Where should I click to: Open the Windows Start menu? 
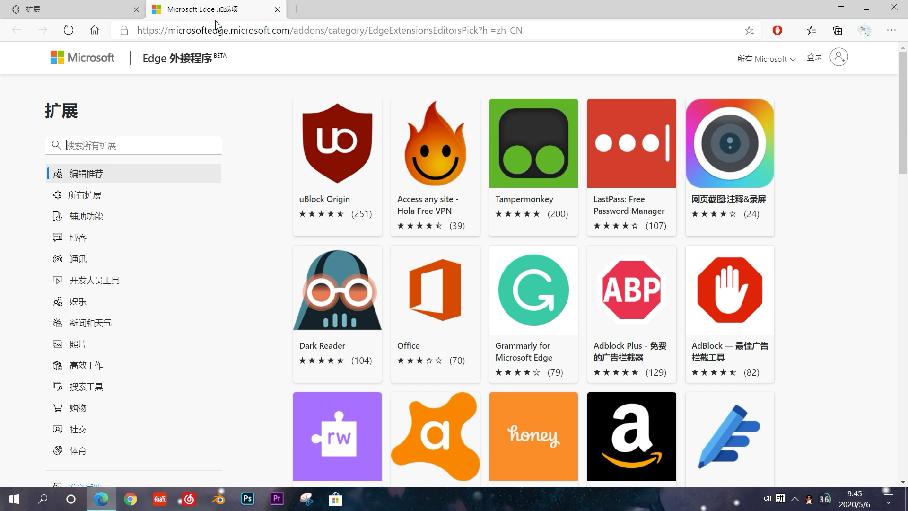[14, 499]
